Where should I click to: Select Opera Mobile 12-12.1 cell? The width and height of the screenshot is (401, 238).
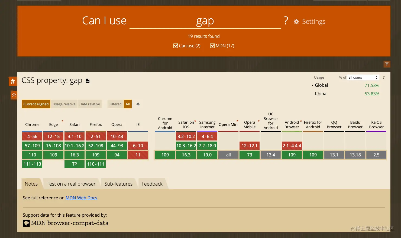click(x=250, y=146)
